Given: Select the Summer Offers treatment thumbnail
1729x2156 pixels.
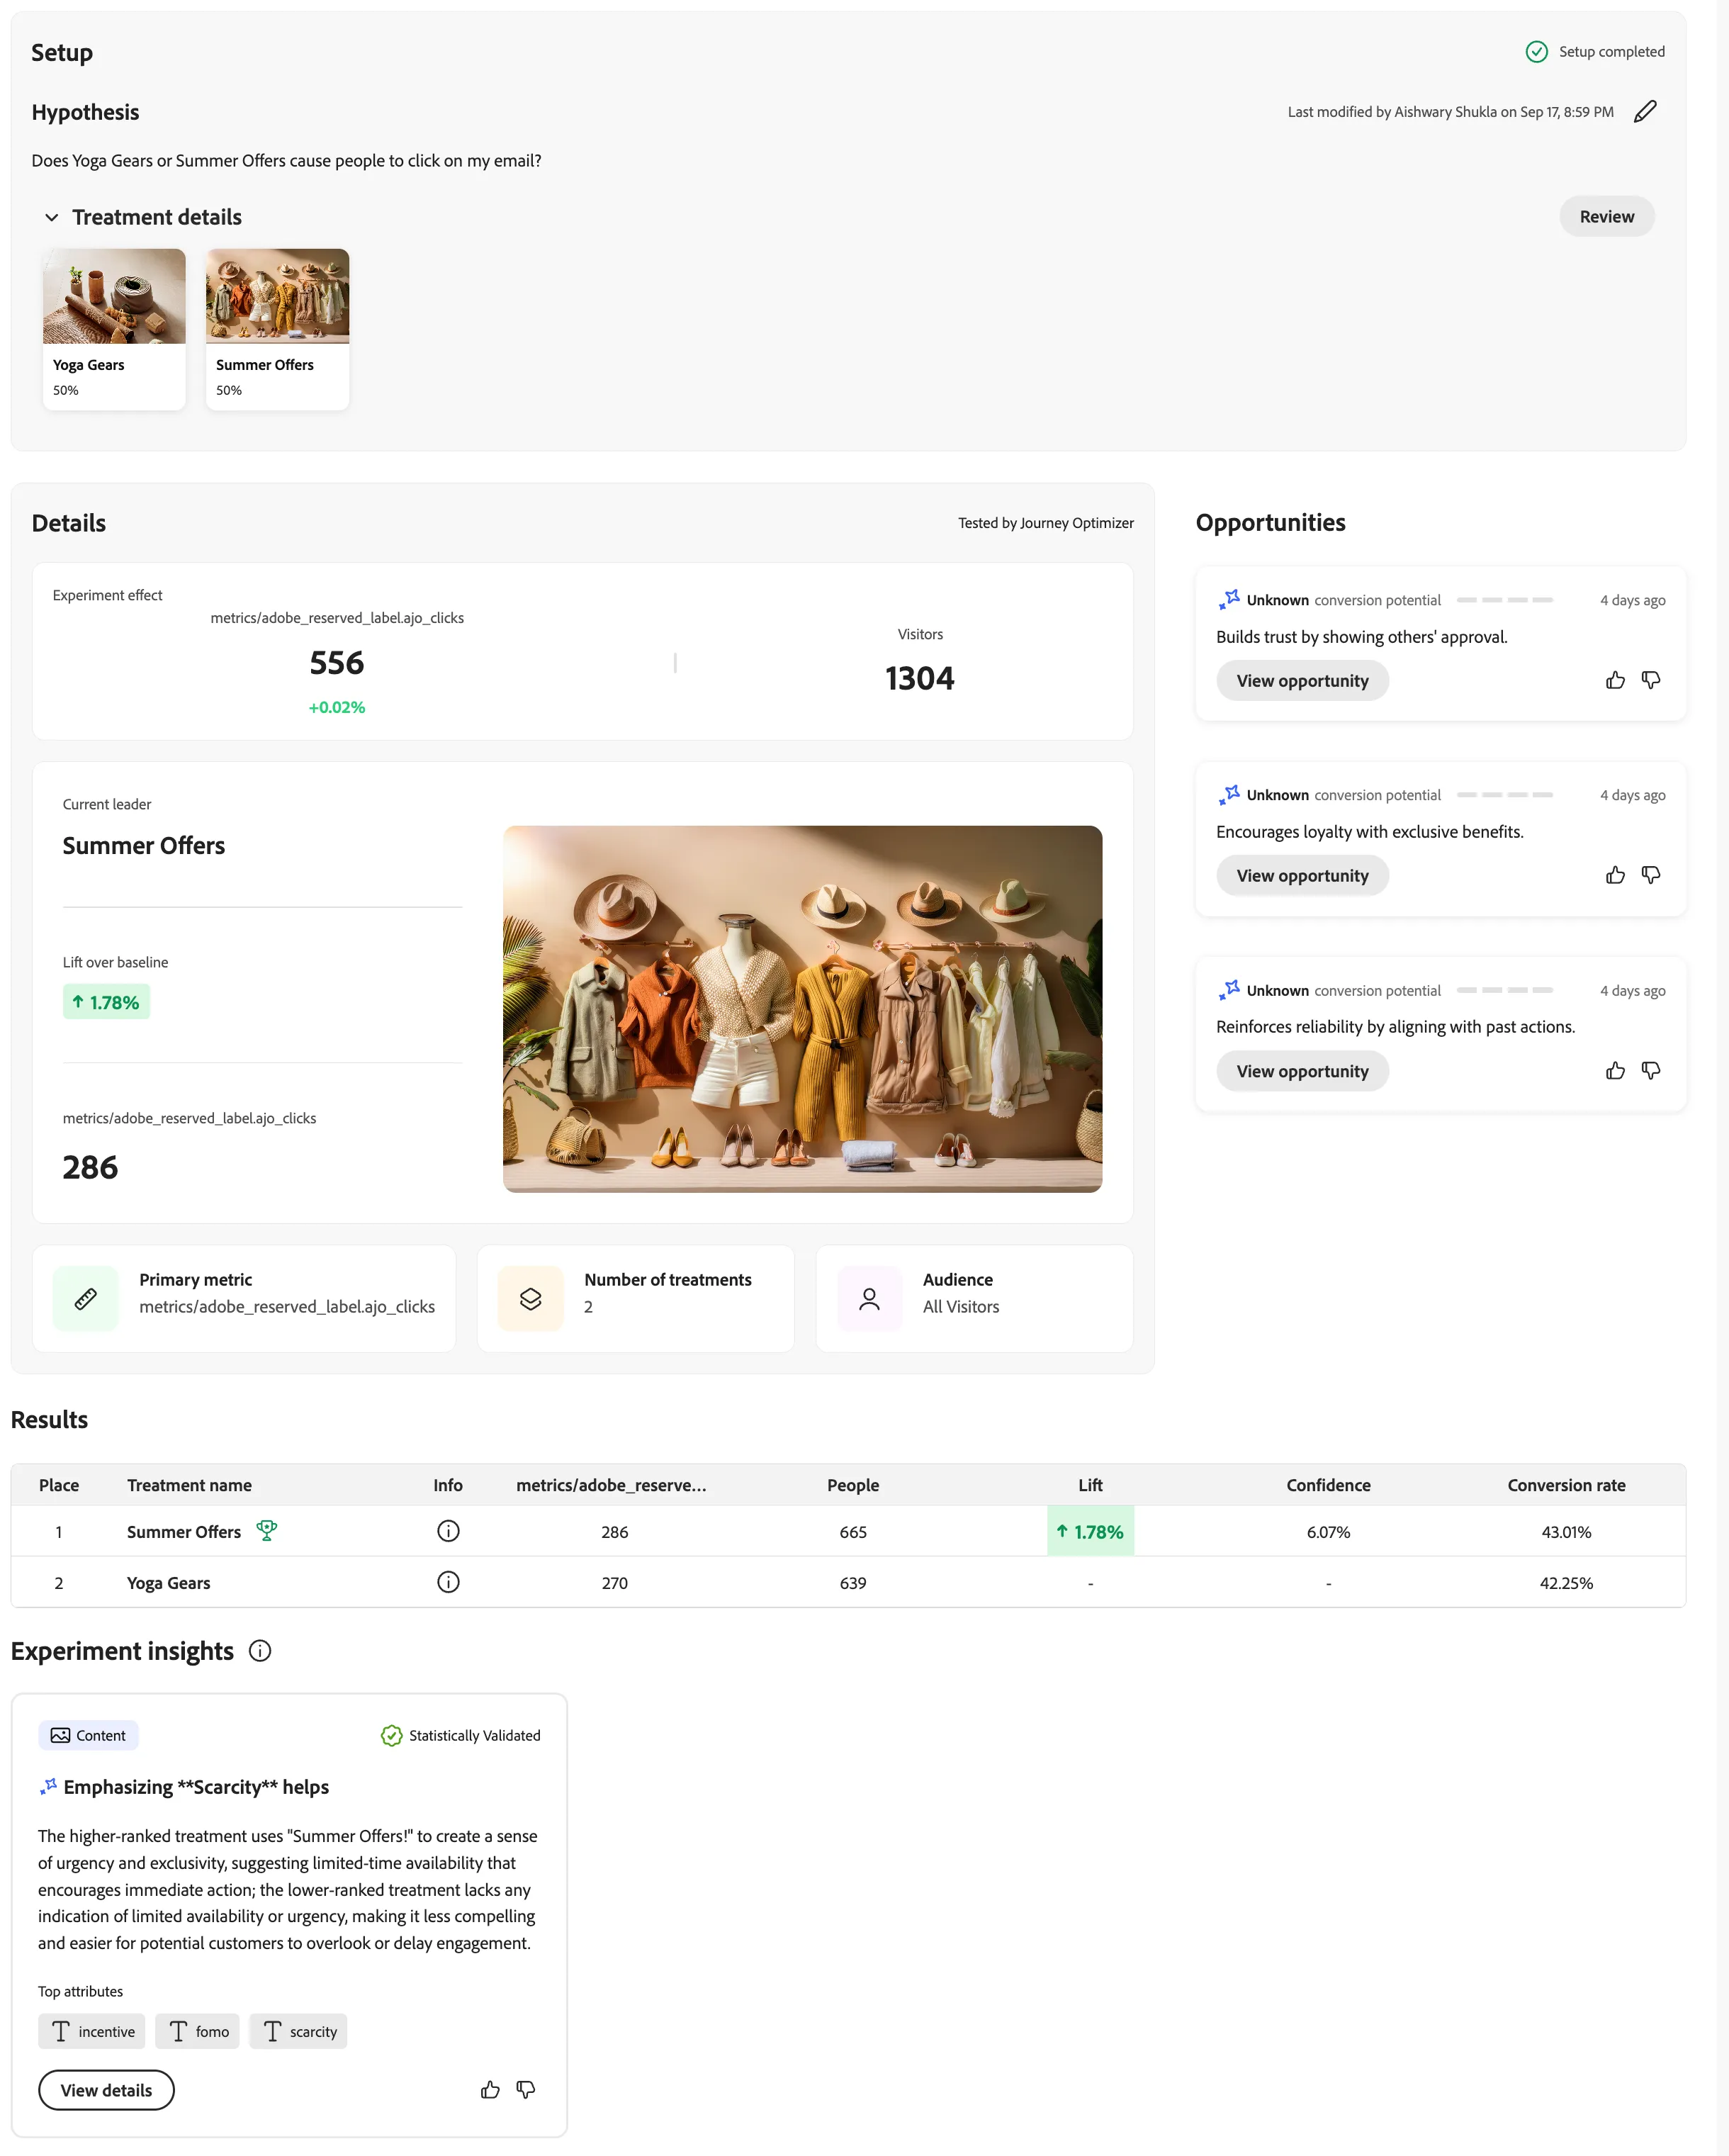Looking at the screenshot, I should 277,296.
